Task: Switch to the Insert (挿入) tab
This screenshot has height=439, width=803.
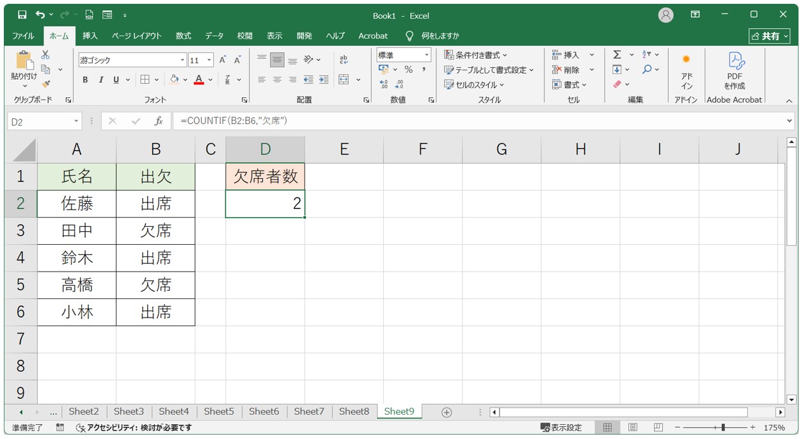Action: pyautogui.click(x=90, y=36)
